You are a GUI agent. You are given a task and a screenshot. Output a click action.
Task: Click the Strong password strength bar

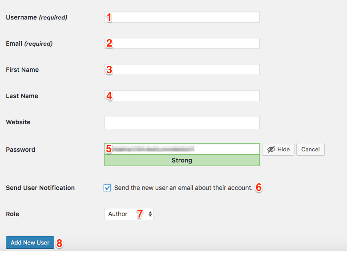pyautogui.click(x=182, y=160)
